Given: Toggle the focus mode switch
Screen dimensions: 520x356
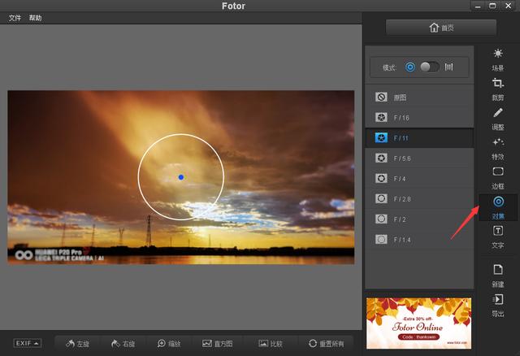Looking at the screenshot, I should (429, 67).
